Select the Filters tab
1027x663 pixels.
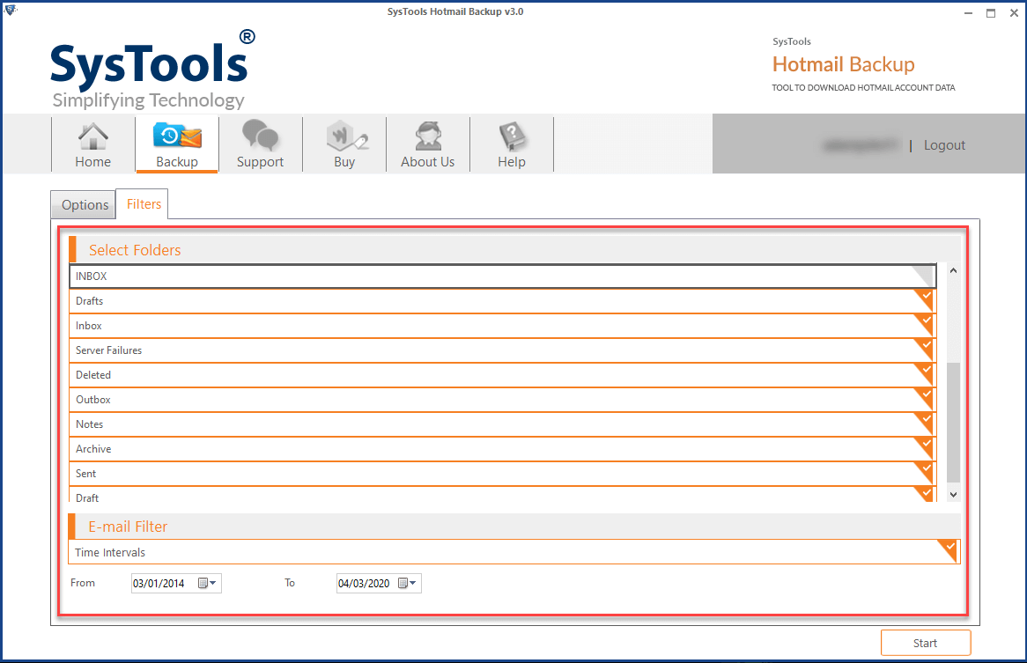pyautogui.click(x=144, y=204)
